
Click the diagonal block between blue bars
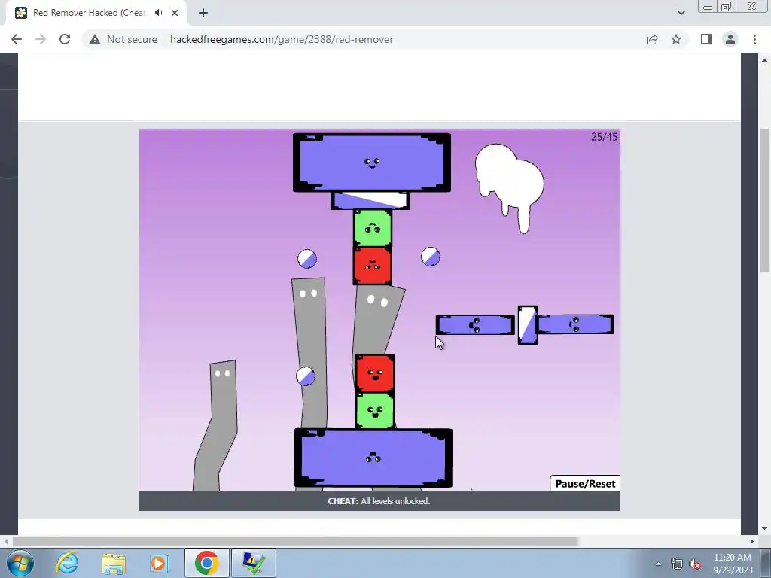click(x=527, y=325)
